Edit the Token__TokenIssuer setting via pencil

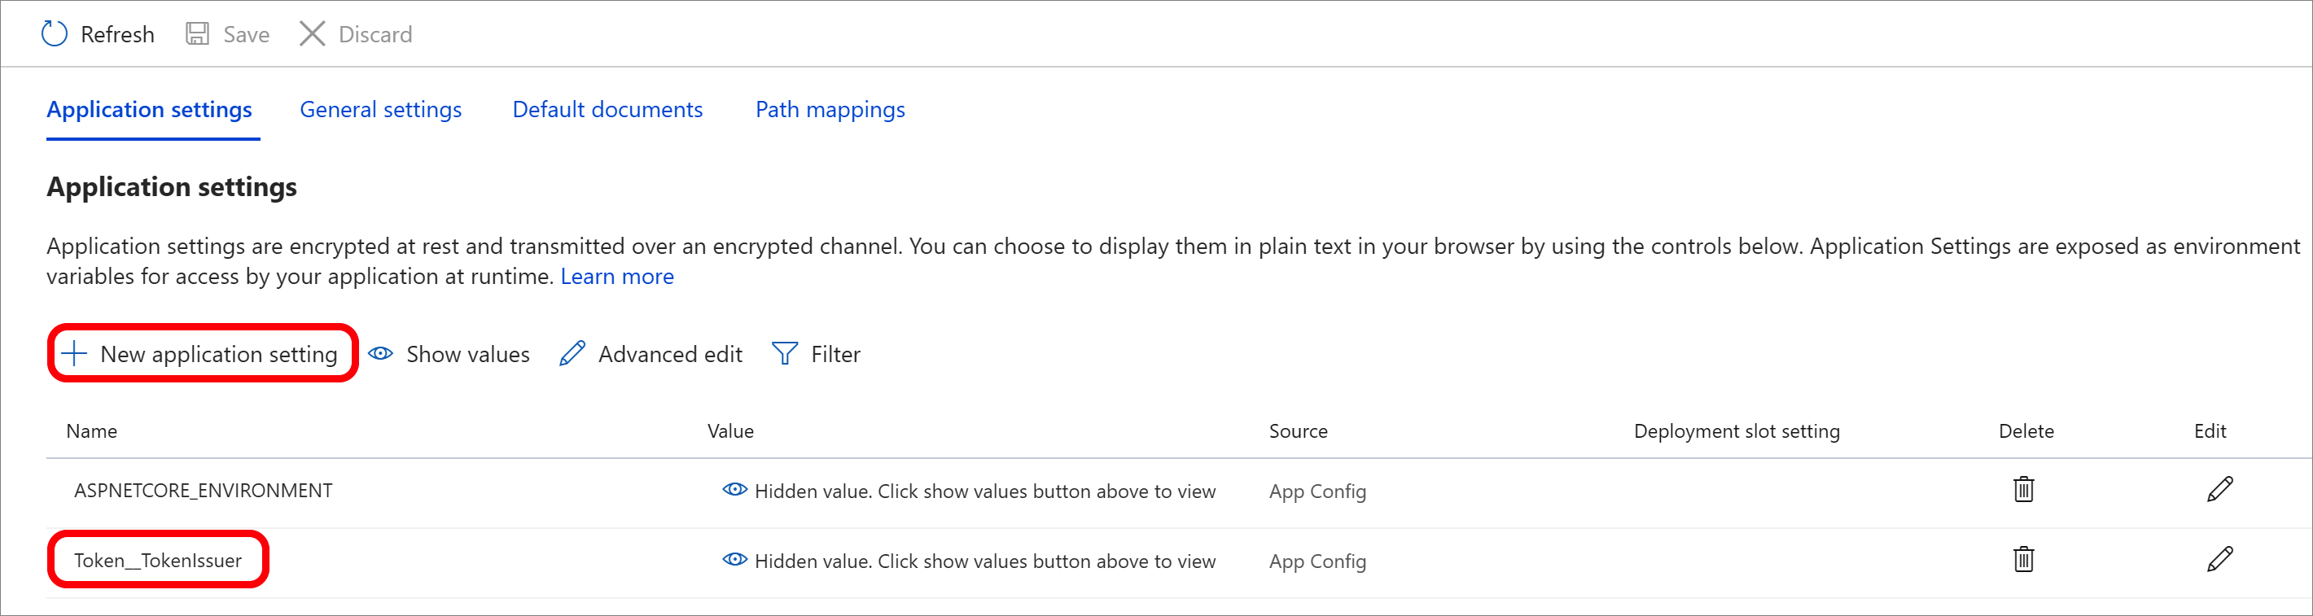point(2219,561)
